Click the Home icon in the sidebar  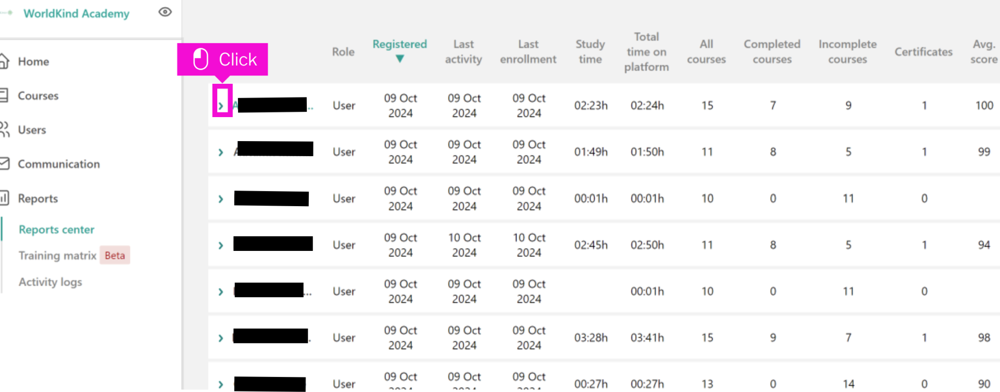click(x=4, y=61)
